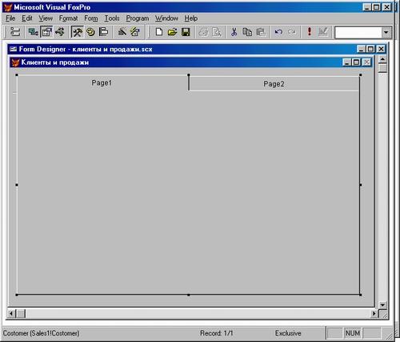This screenshot has width=400, height=342.
Task: Click the Copy toolbar icon
Action: point(247,32)
